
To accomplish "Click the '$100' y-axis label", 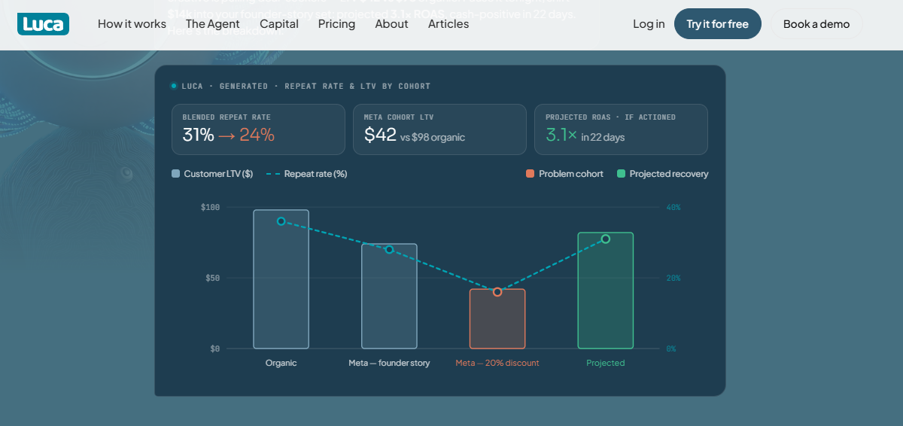I will pos(210,207).
